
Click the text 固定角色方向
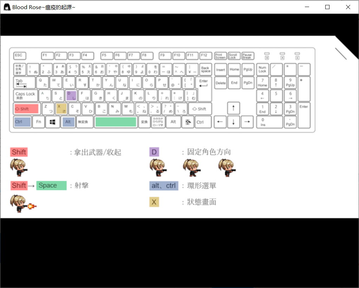[209, 152]
